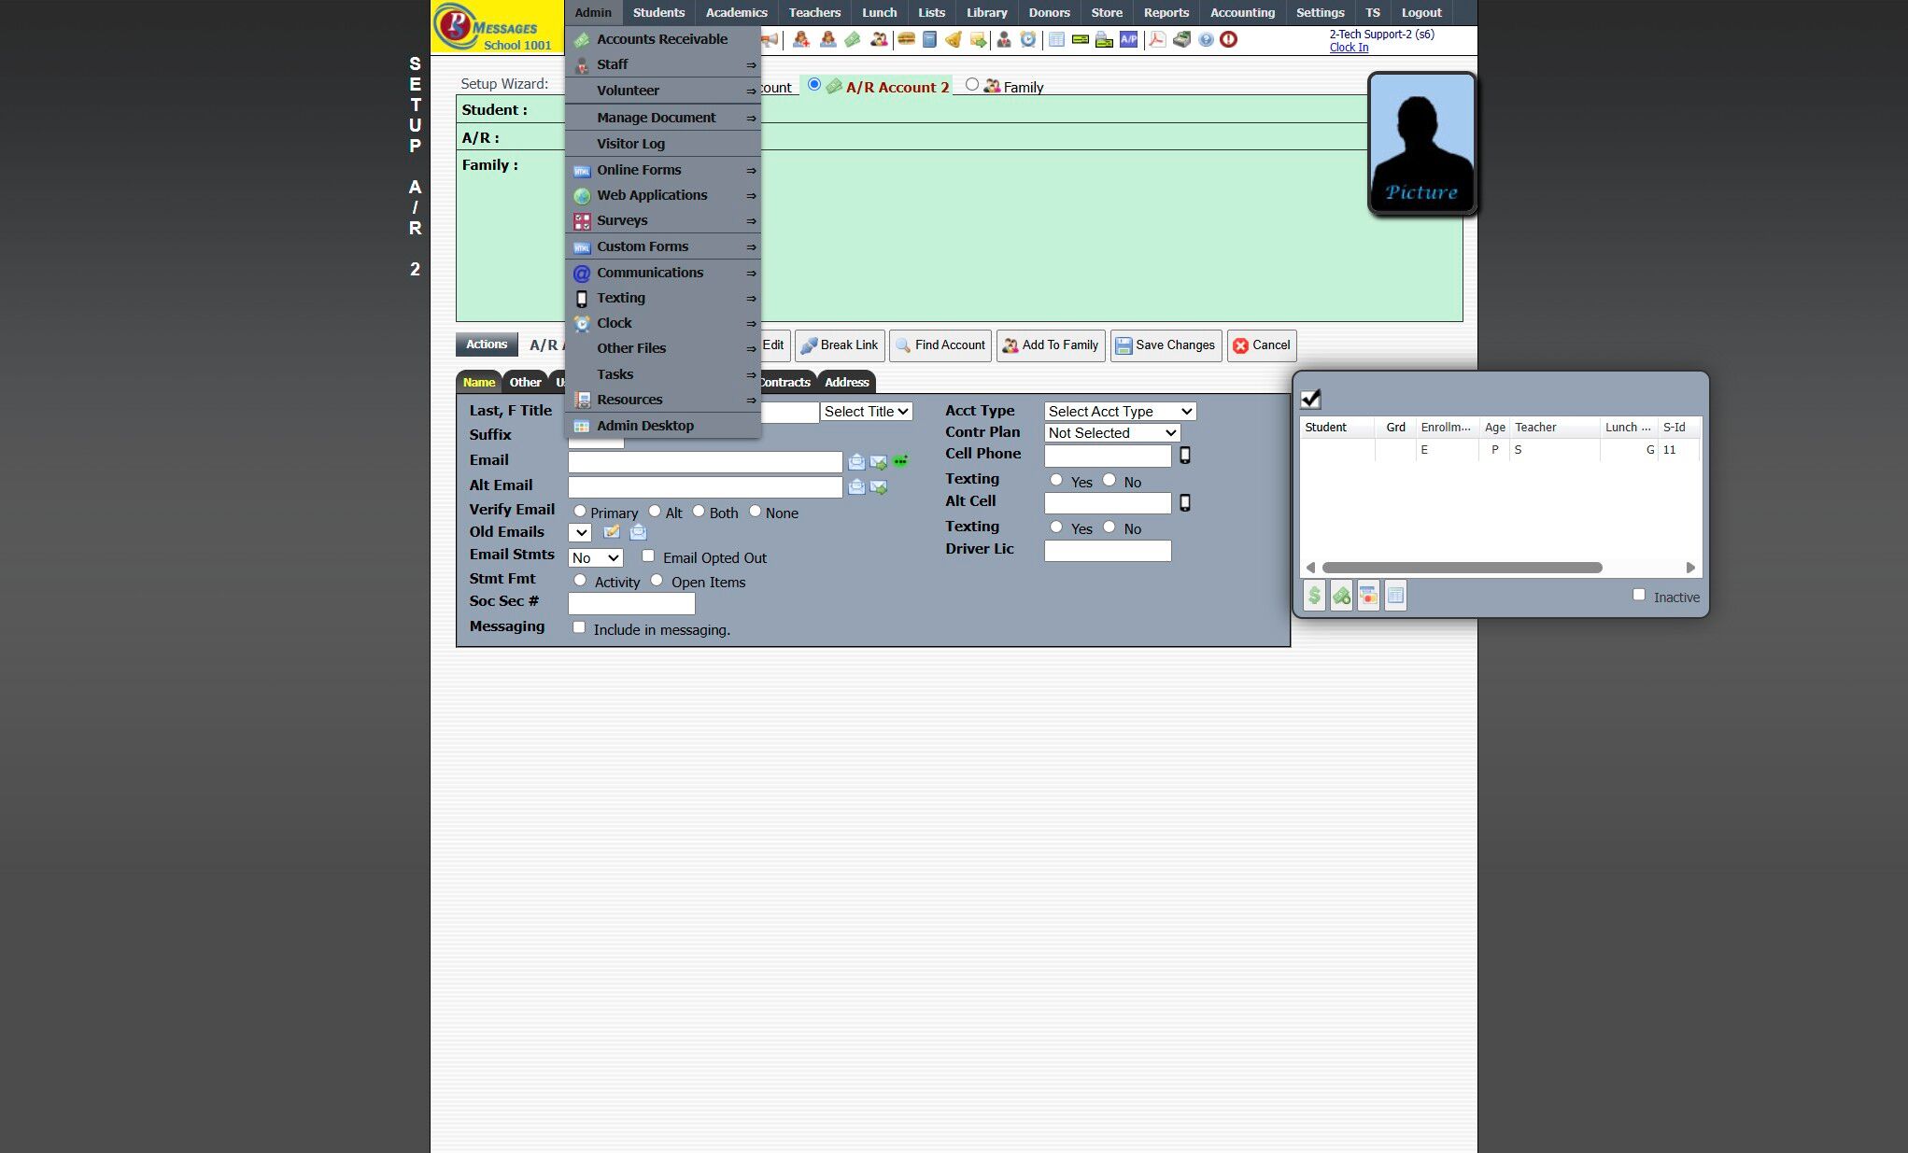Screen dimensions: 1908x1153
Task: Switch to the Address tab
Action: (x=846, y=383)
